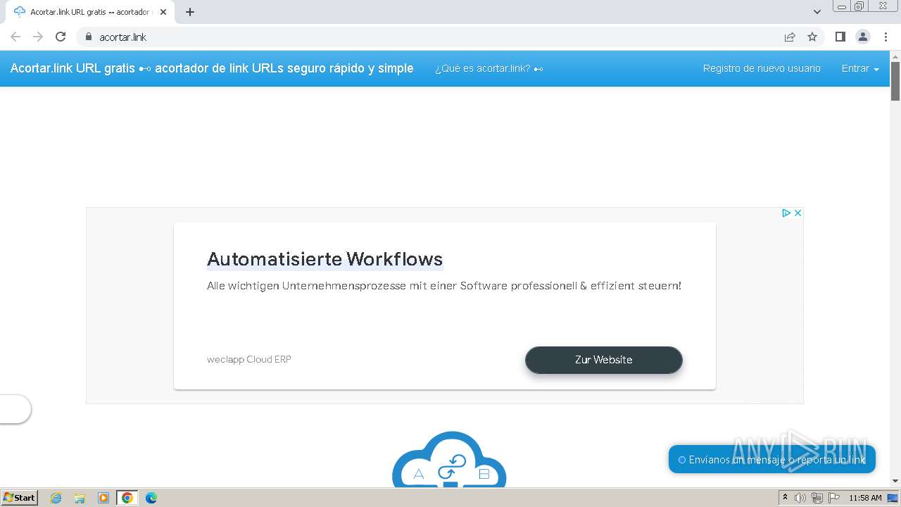The height and width of the screenshot is (507, 901).
Task: Open the Acortar.link URL gratis home link
Action: pos(212,68)
